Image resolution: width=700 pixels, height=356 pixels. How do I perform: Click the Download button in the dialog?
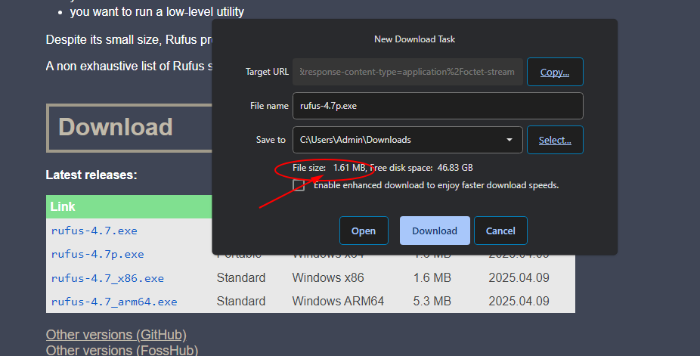pos(435,231)
